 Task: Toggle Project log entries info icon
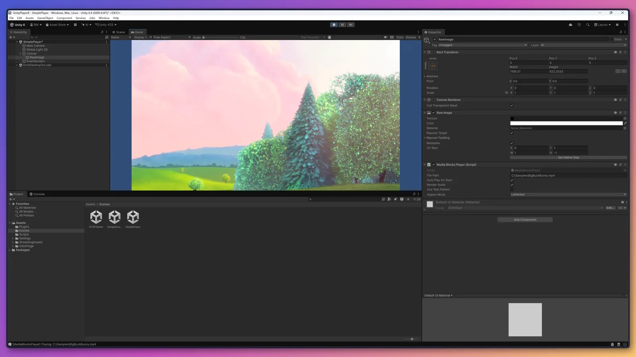(402, 199)
